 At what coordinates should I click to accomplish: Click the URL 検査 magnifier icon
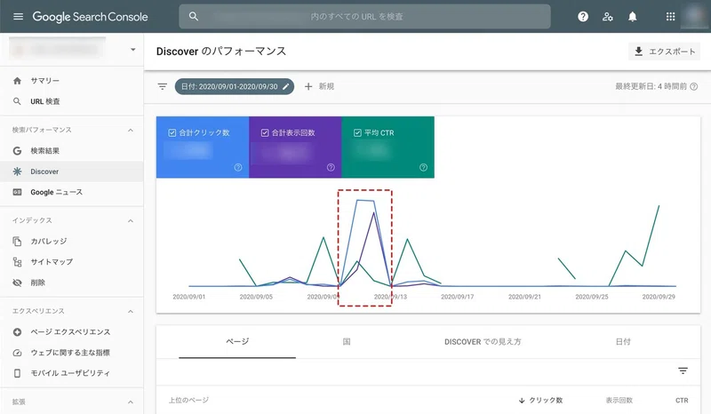click(17, 101)
